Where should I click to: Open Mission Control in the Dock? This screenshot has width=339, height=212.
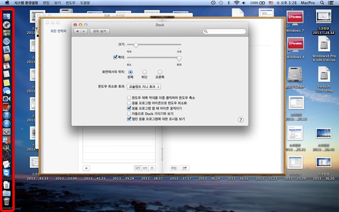(x=6, y=33)
